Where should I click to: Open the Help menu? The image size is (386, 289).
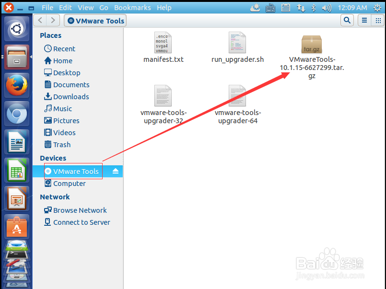coord(164,8)
